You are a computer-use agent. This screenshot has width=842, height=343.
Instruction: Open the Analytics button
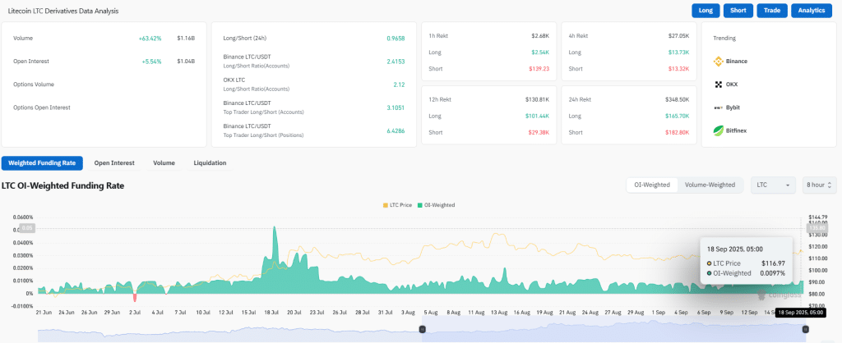click(812, 11)
